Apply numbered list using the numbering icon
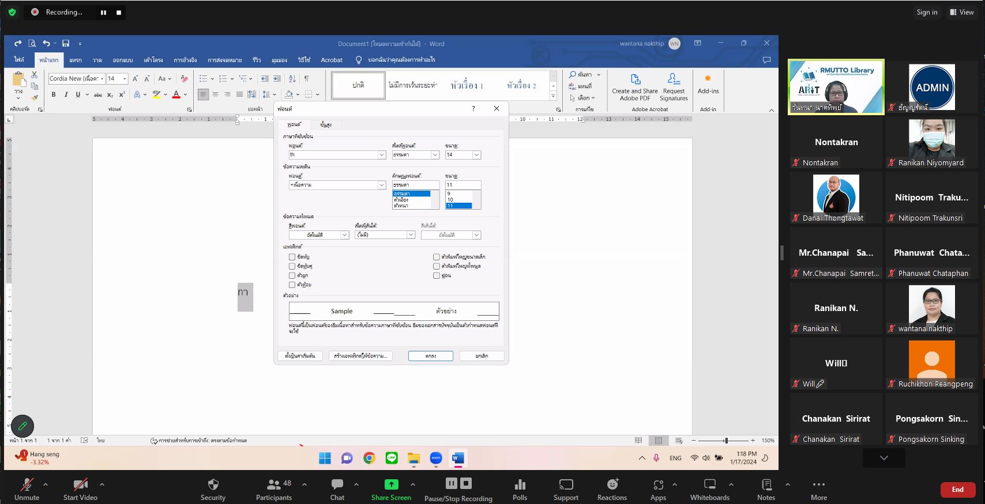The width and height of the screenshot is (985, 504). [x=223, y=78]
